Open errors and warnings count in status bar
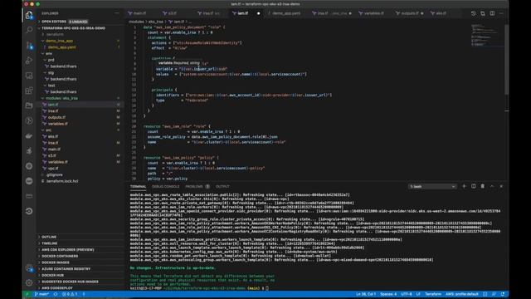 pyautogui.click(x=70, y=294)
